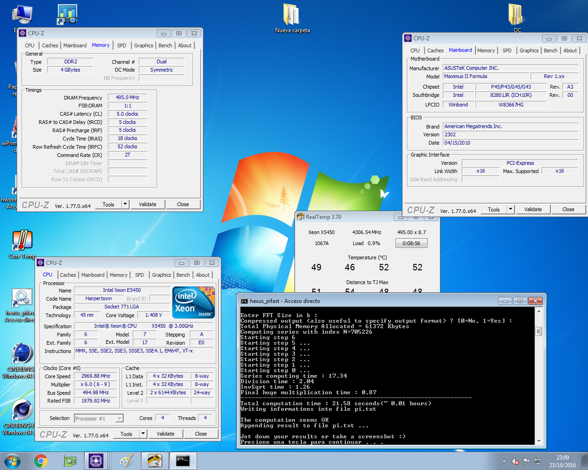This screenshot has width=588, height=470.
Task: Click the Intel Xeon inside logo
Action: 194,302
